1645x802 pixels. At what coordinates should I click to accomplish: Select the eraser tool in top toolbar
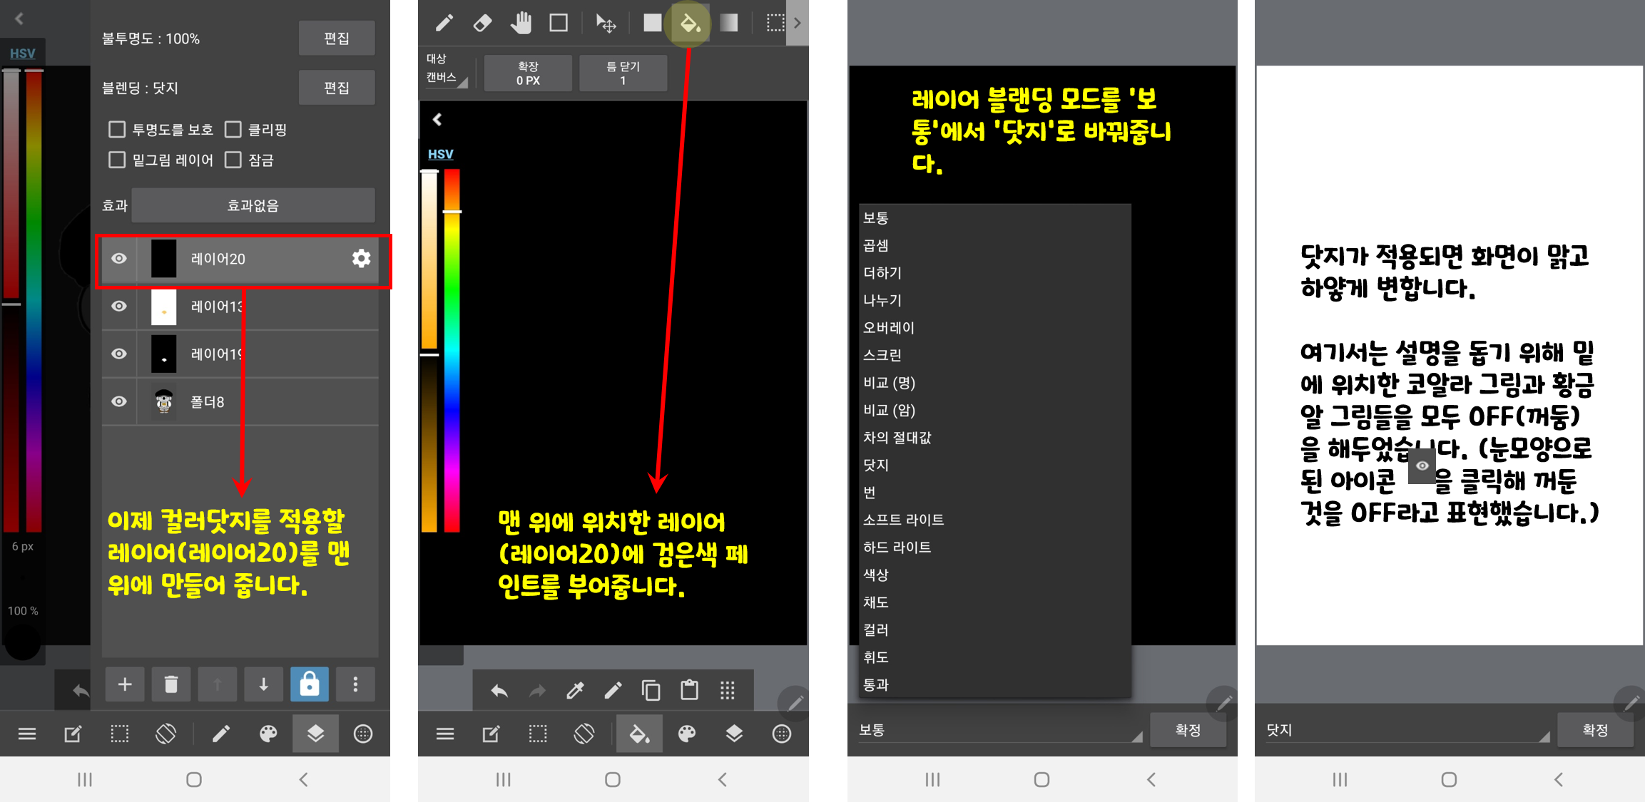coord(482,24)
